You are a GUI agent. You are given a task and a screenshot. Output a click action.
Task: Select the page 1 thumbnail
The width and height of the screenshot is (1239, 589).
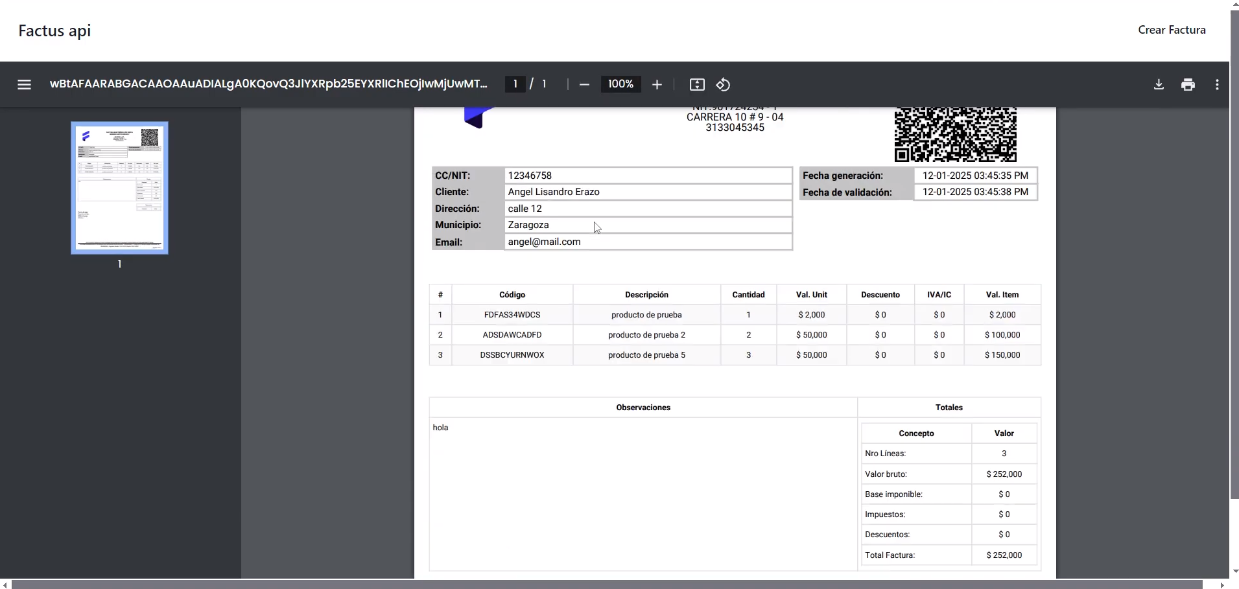119,188
